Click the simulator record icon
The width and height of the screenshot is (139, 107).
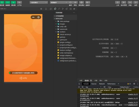pos(41,9)
